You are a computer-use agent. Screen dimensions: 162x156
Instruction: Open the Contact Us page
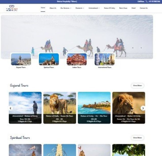tap(144, 8)
